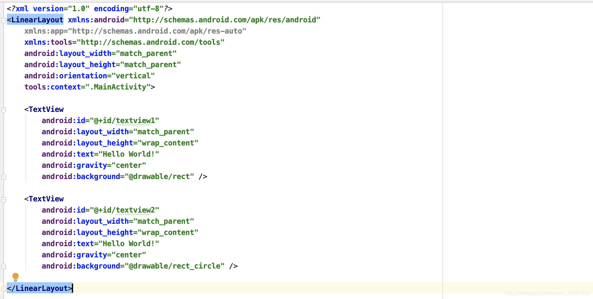
Task: Click android:background="@drawable/rect" value
Action: [x=159, y=177]
